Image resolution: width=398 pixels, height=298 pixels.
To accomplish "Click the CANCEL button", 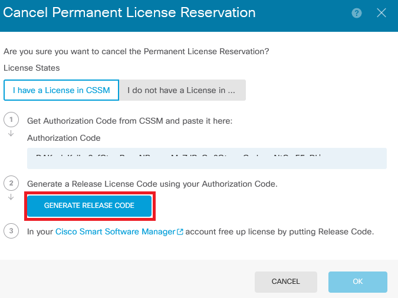I will click(x=286, y=282).
